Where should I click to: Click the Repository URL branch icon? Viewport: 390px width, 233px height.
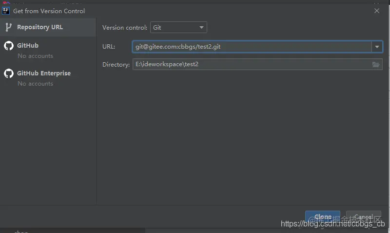8,27
